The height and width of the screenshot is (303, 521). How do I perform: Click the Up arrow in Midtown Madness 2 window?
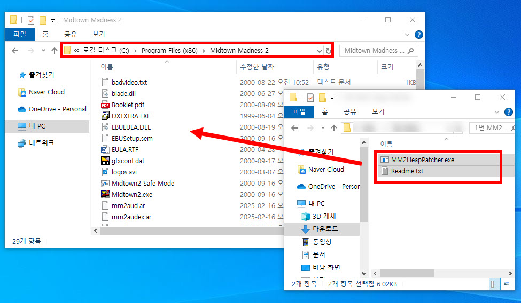pos(55,51)
